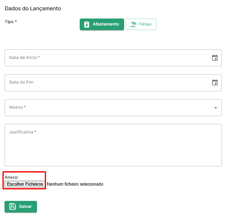Save the form with Salvar
Viewport: 233px width, 219px height.
coord(21,207)
